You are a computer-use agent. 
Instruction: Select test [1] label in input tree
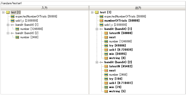coord(16,12)
